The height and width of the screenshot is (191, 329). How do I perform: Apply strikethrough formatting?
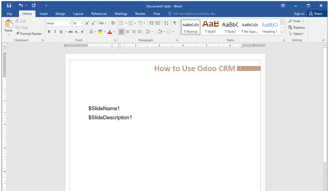coord(70,31)
